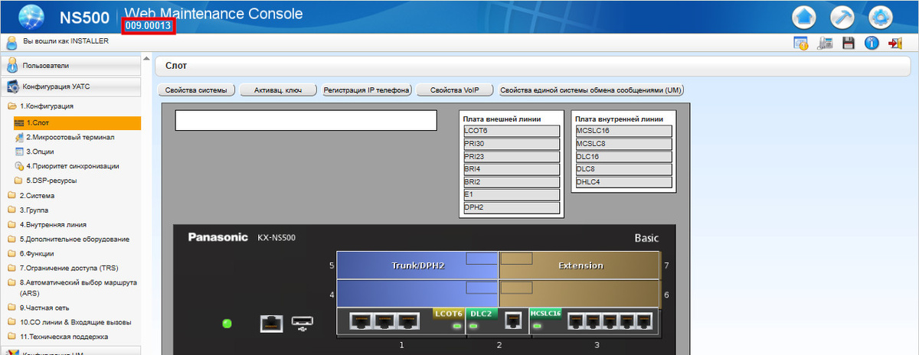Viewport: 919px width, 355px height.
Task: Log out using the exit door icon
Action: (894, 44)
